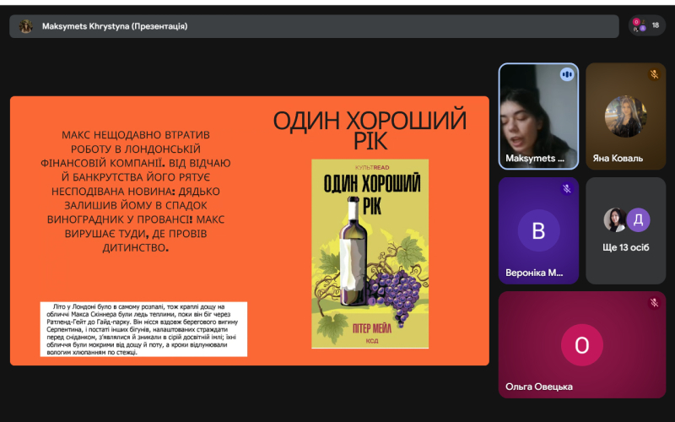
Task: Click muted mic icon on Вероніка tile
Action: click(x=567, y=189)
